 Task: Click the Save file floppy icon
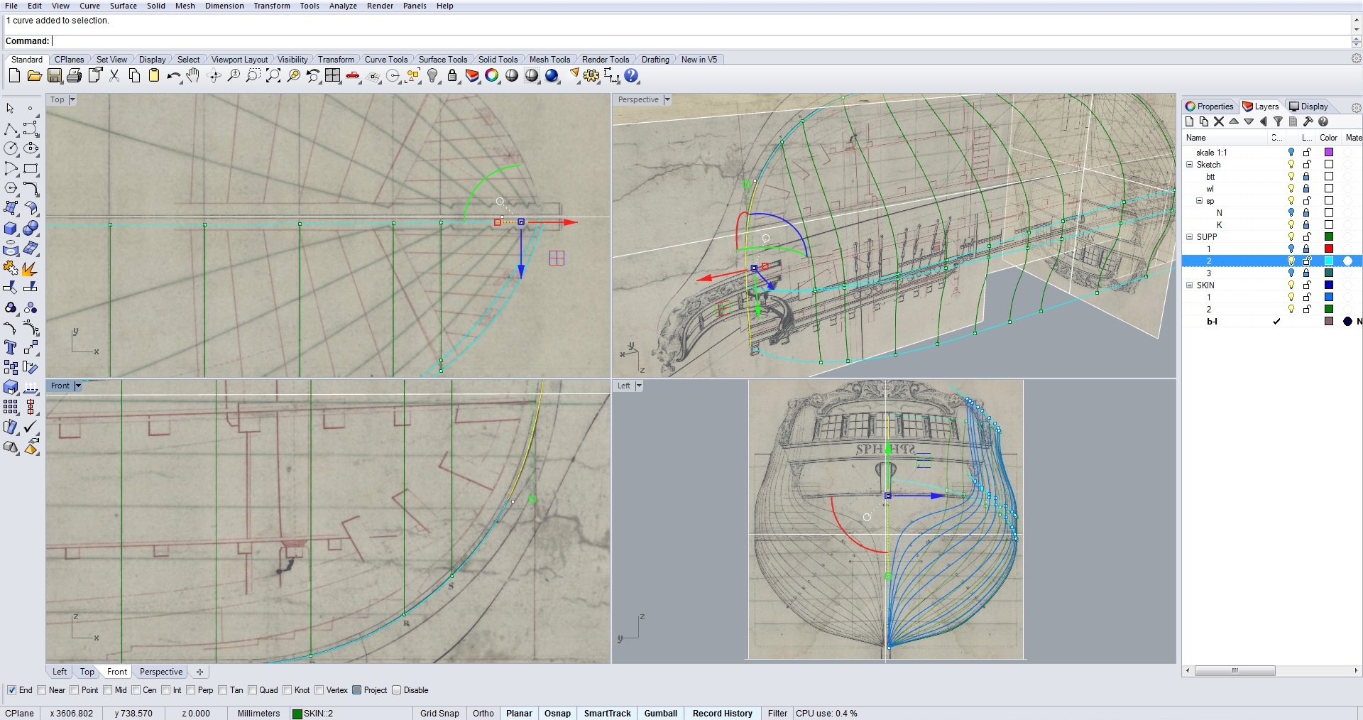point(55,76)
